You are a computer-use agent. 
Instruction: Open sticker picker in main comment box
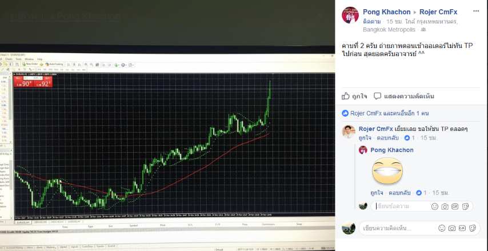pos(472,228)
